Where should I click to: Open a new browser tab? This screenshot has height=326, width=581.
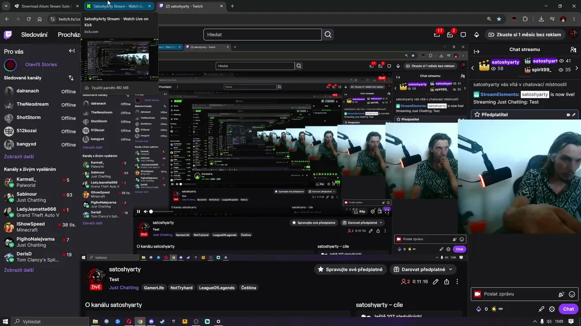click(232, 6)
